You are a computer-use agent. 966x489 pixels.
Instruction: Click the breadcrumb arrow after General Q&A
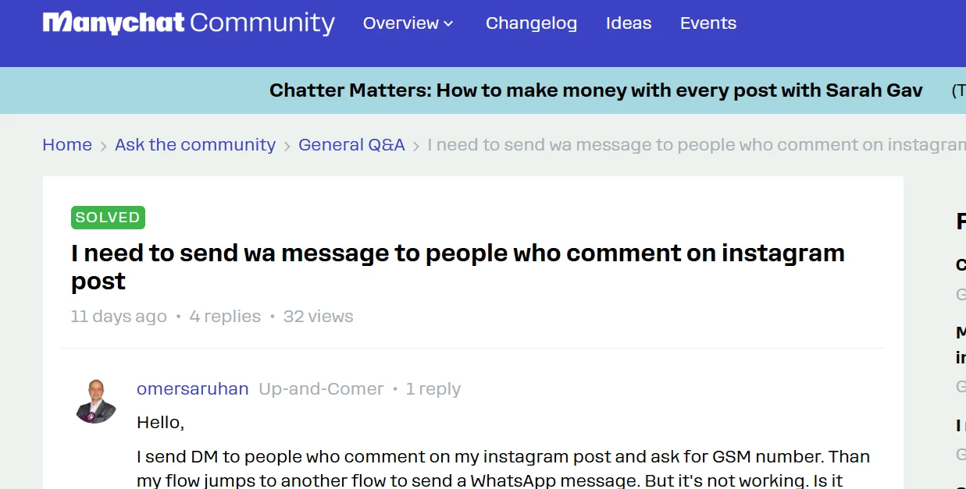(x=416, y=146)
